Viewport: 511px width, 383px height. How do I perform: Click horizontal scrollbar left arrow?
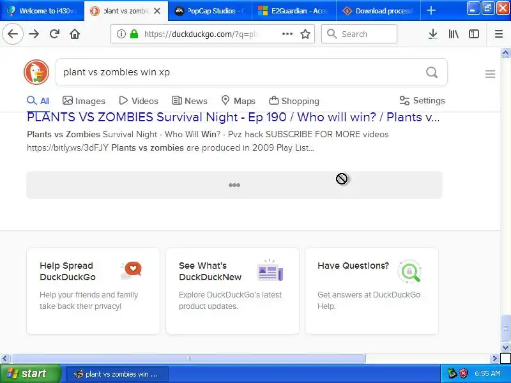(4, 359)
